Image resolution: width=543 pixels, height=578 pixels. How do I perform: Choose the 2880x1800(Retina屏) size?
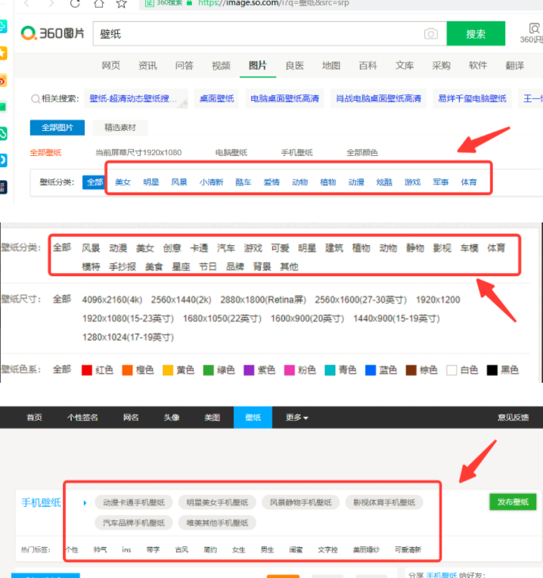click(263, 300)
